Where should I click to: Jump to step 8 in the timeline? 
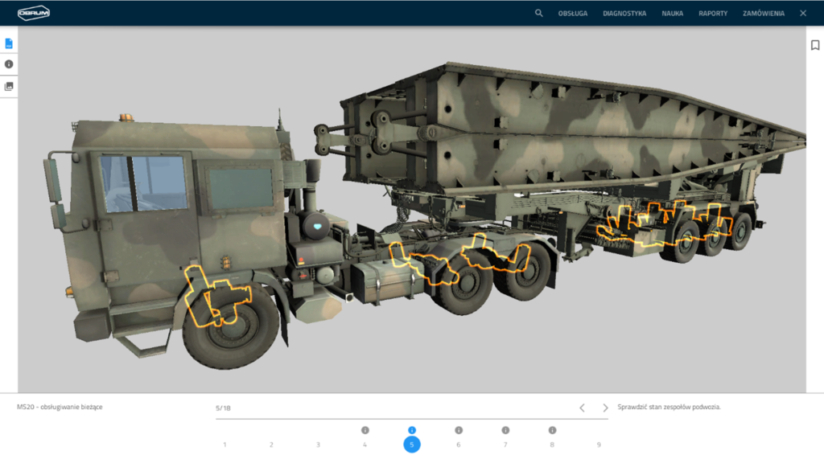[552, 445]
